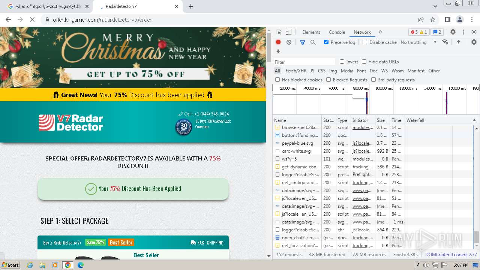
Task: Check Hide data URLs
Action: pos(364,61)
